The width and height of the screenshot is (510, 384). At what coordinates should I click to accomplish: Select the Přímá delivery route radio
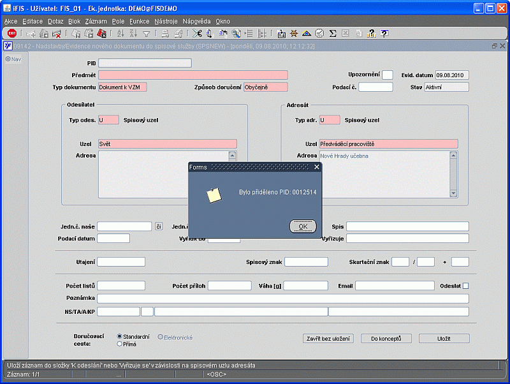click(119, 344)
